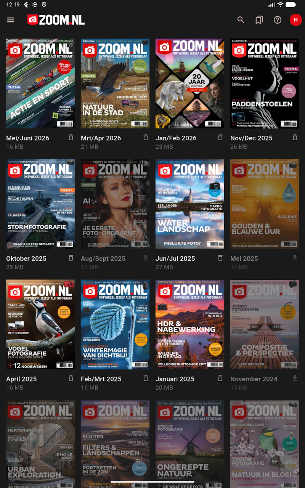Select the Nov/Dec 2025 title

pos(252,138)
